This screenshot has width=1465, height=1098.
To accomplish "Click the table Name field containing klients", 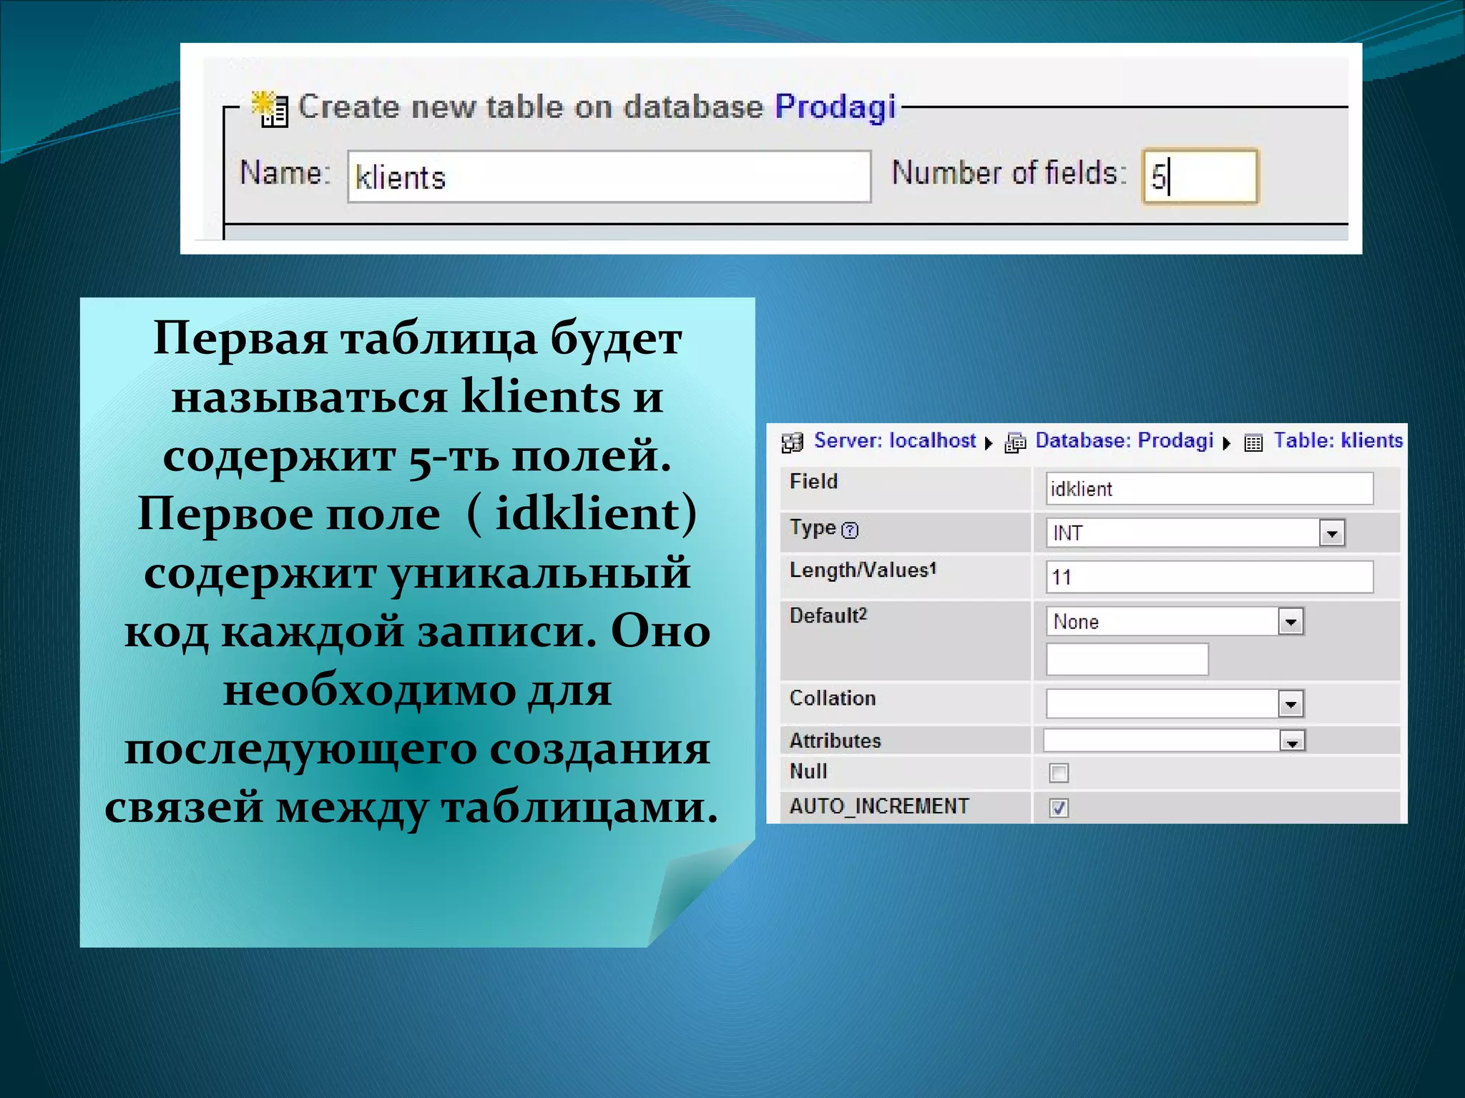I will point(609,177).
